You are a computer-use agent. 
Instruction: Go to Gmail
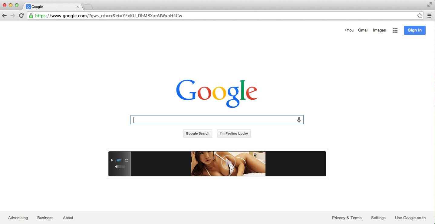coord(363,30)
